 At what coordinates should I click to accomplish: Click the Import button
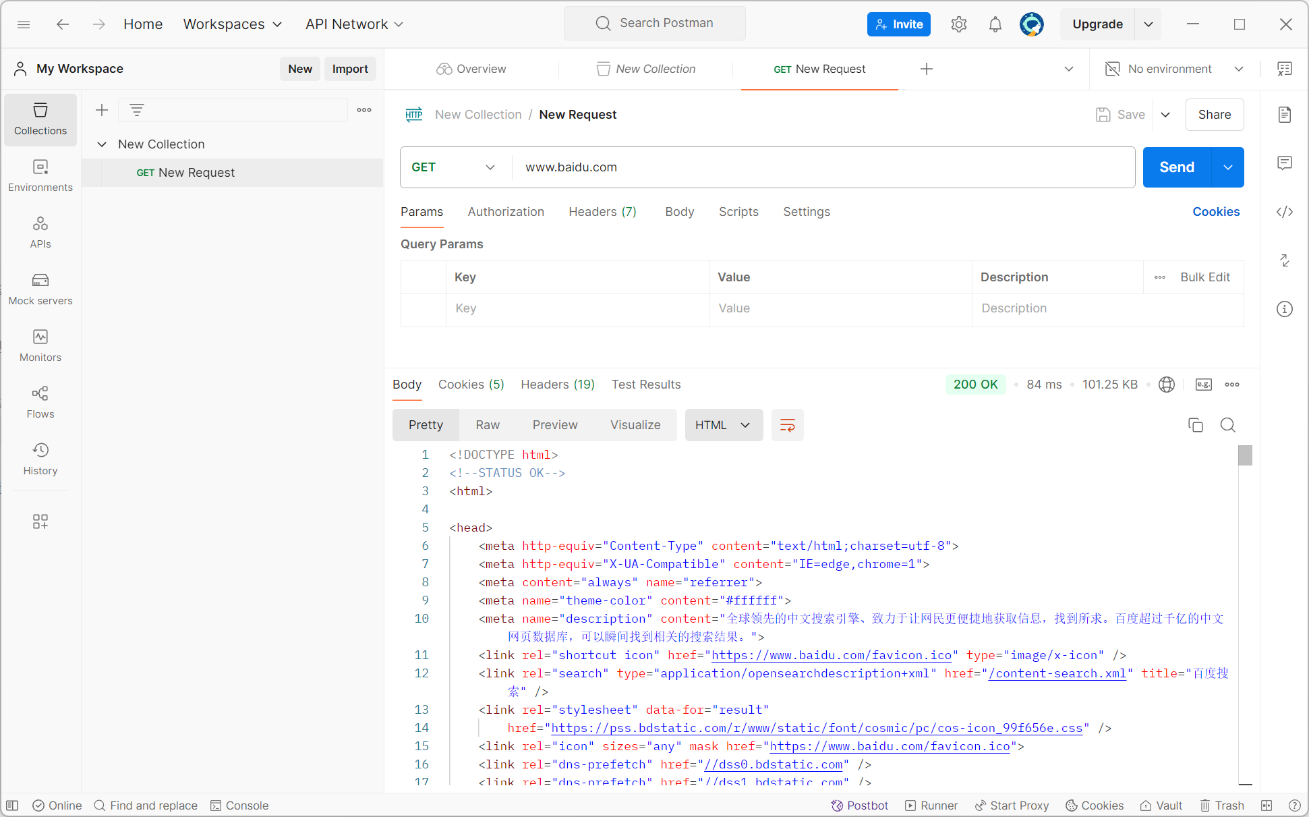pyautogui.click(x=350, y=69)
